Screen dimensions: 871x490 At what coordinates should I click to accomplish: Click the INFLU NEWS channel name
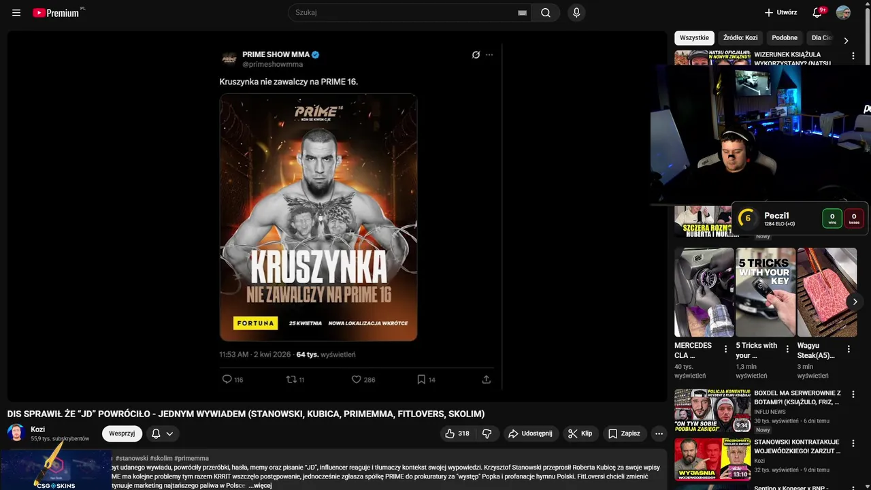[770, 412]
